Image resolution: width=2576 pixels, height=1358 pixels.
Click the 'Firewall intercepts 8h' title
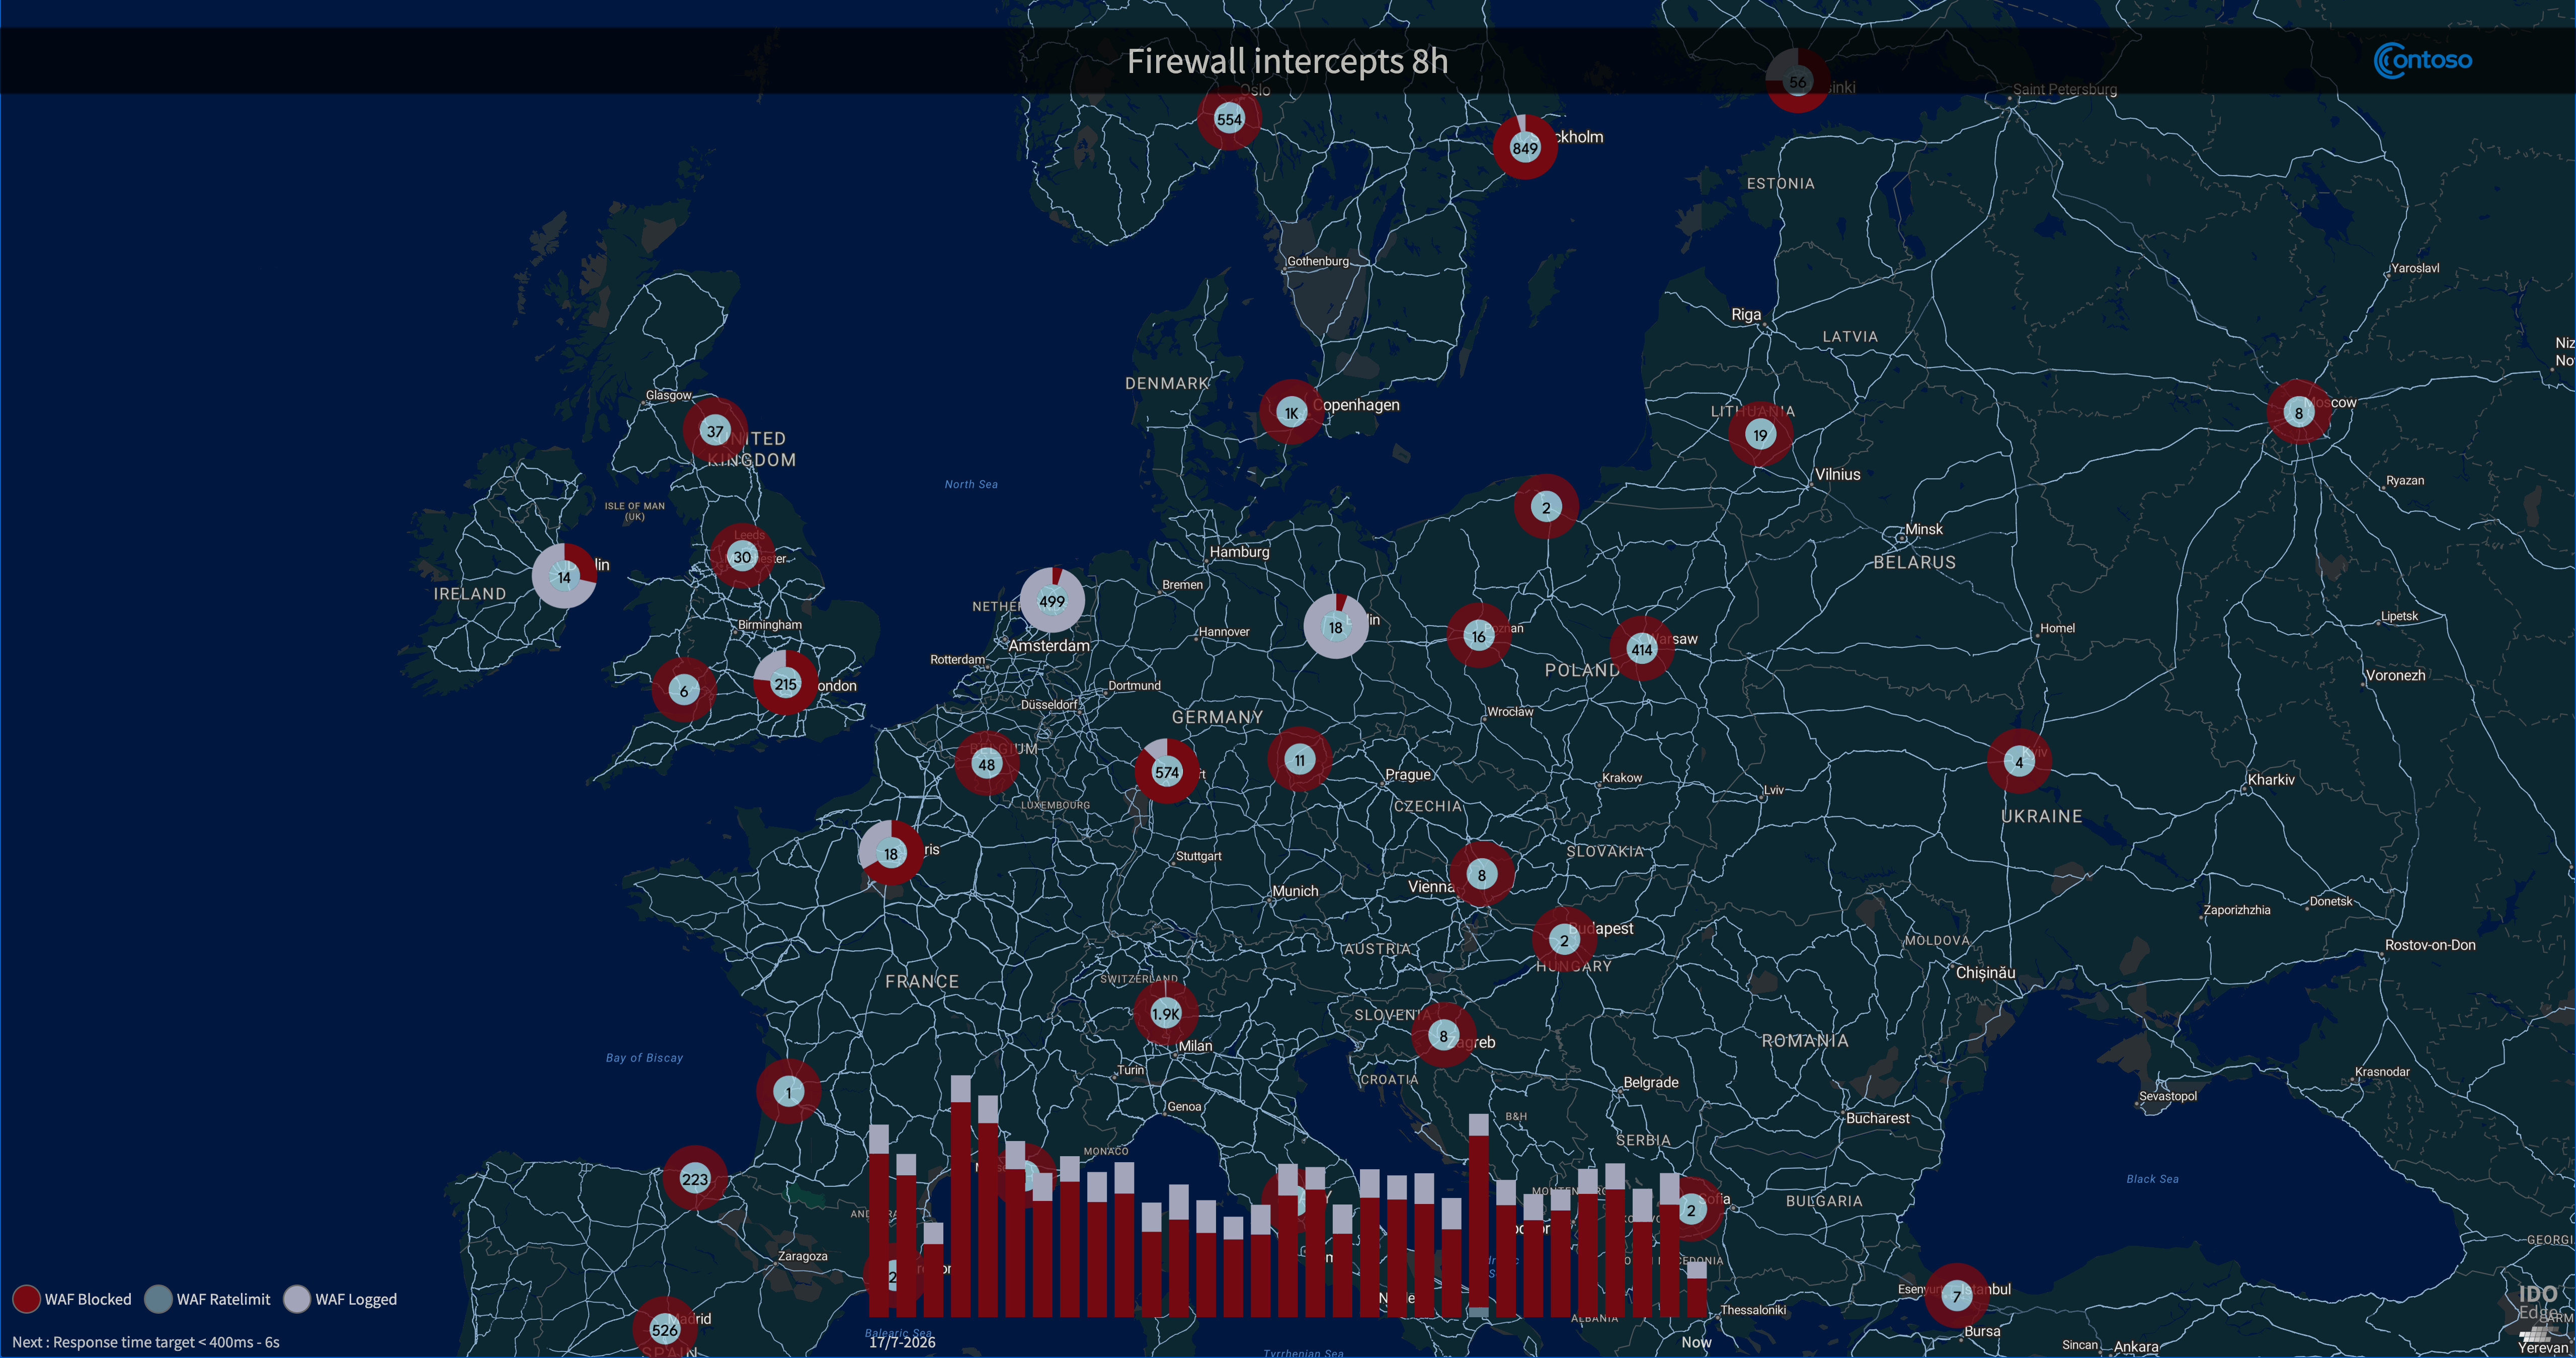pos(1287,61)
